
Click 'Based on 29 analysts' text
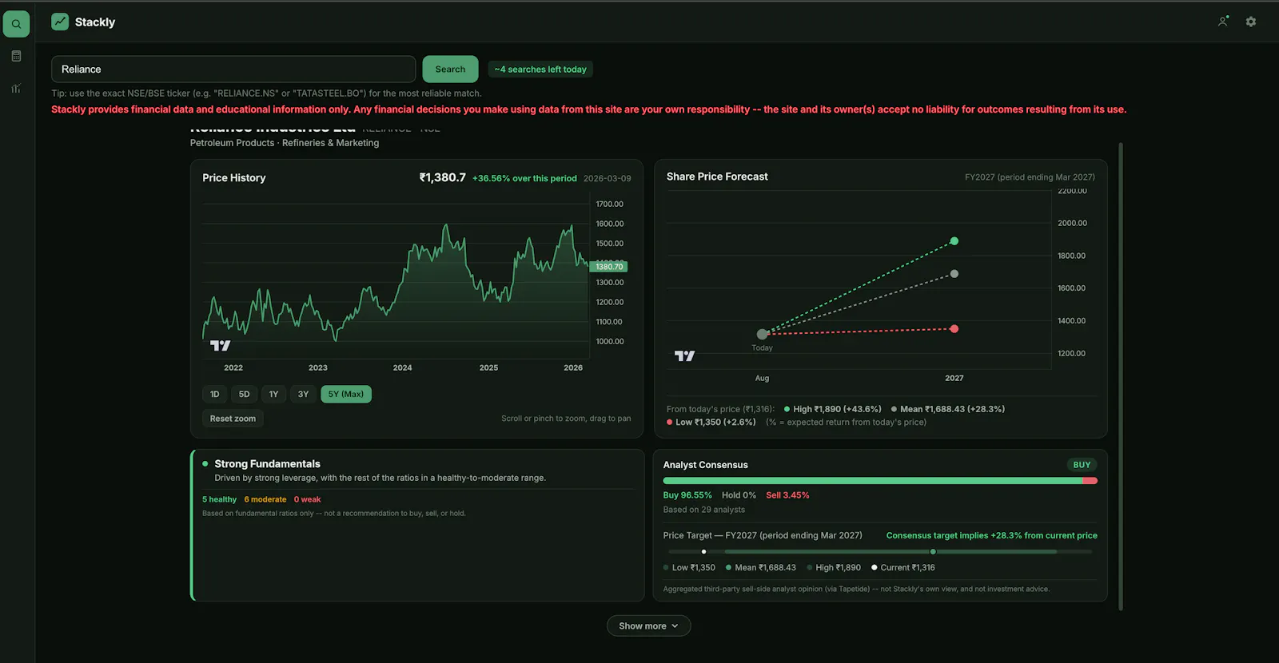click(x=703, y=510)
